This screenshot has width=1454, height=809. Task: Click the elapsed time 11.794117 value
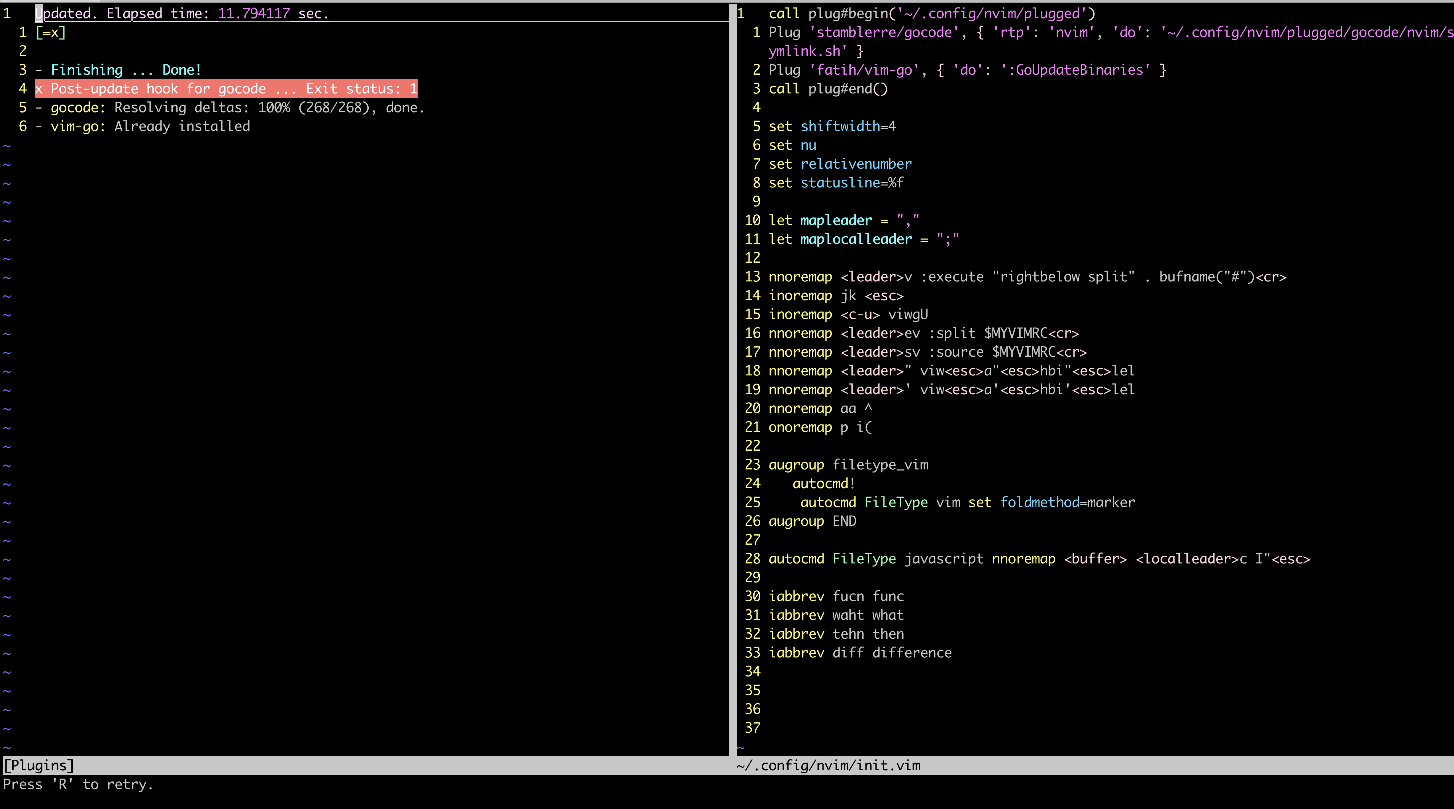point(254,14)
